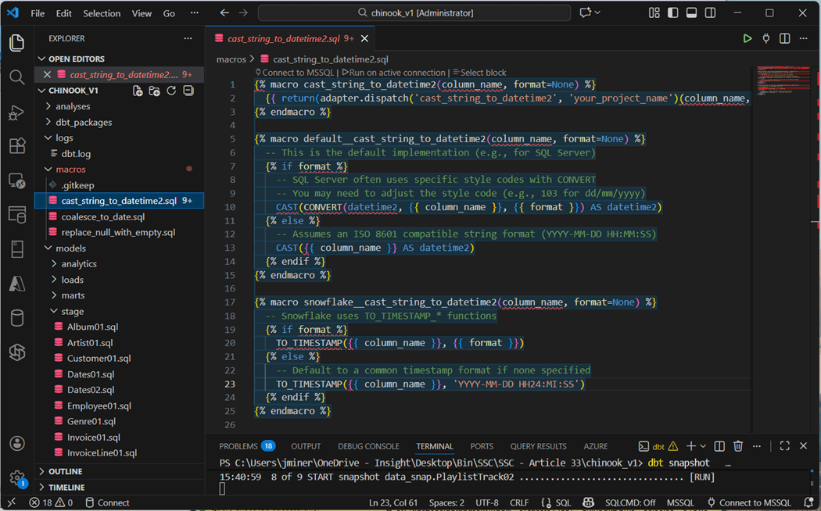Open the Accounts icon in activity bar
The width and height of the screenshot is (821, 511).
coord(16,443)
